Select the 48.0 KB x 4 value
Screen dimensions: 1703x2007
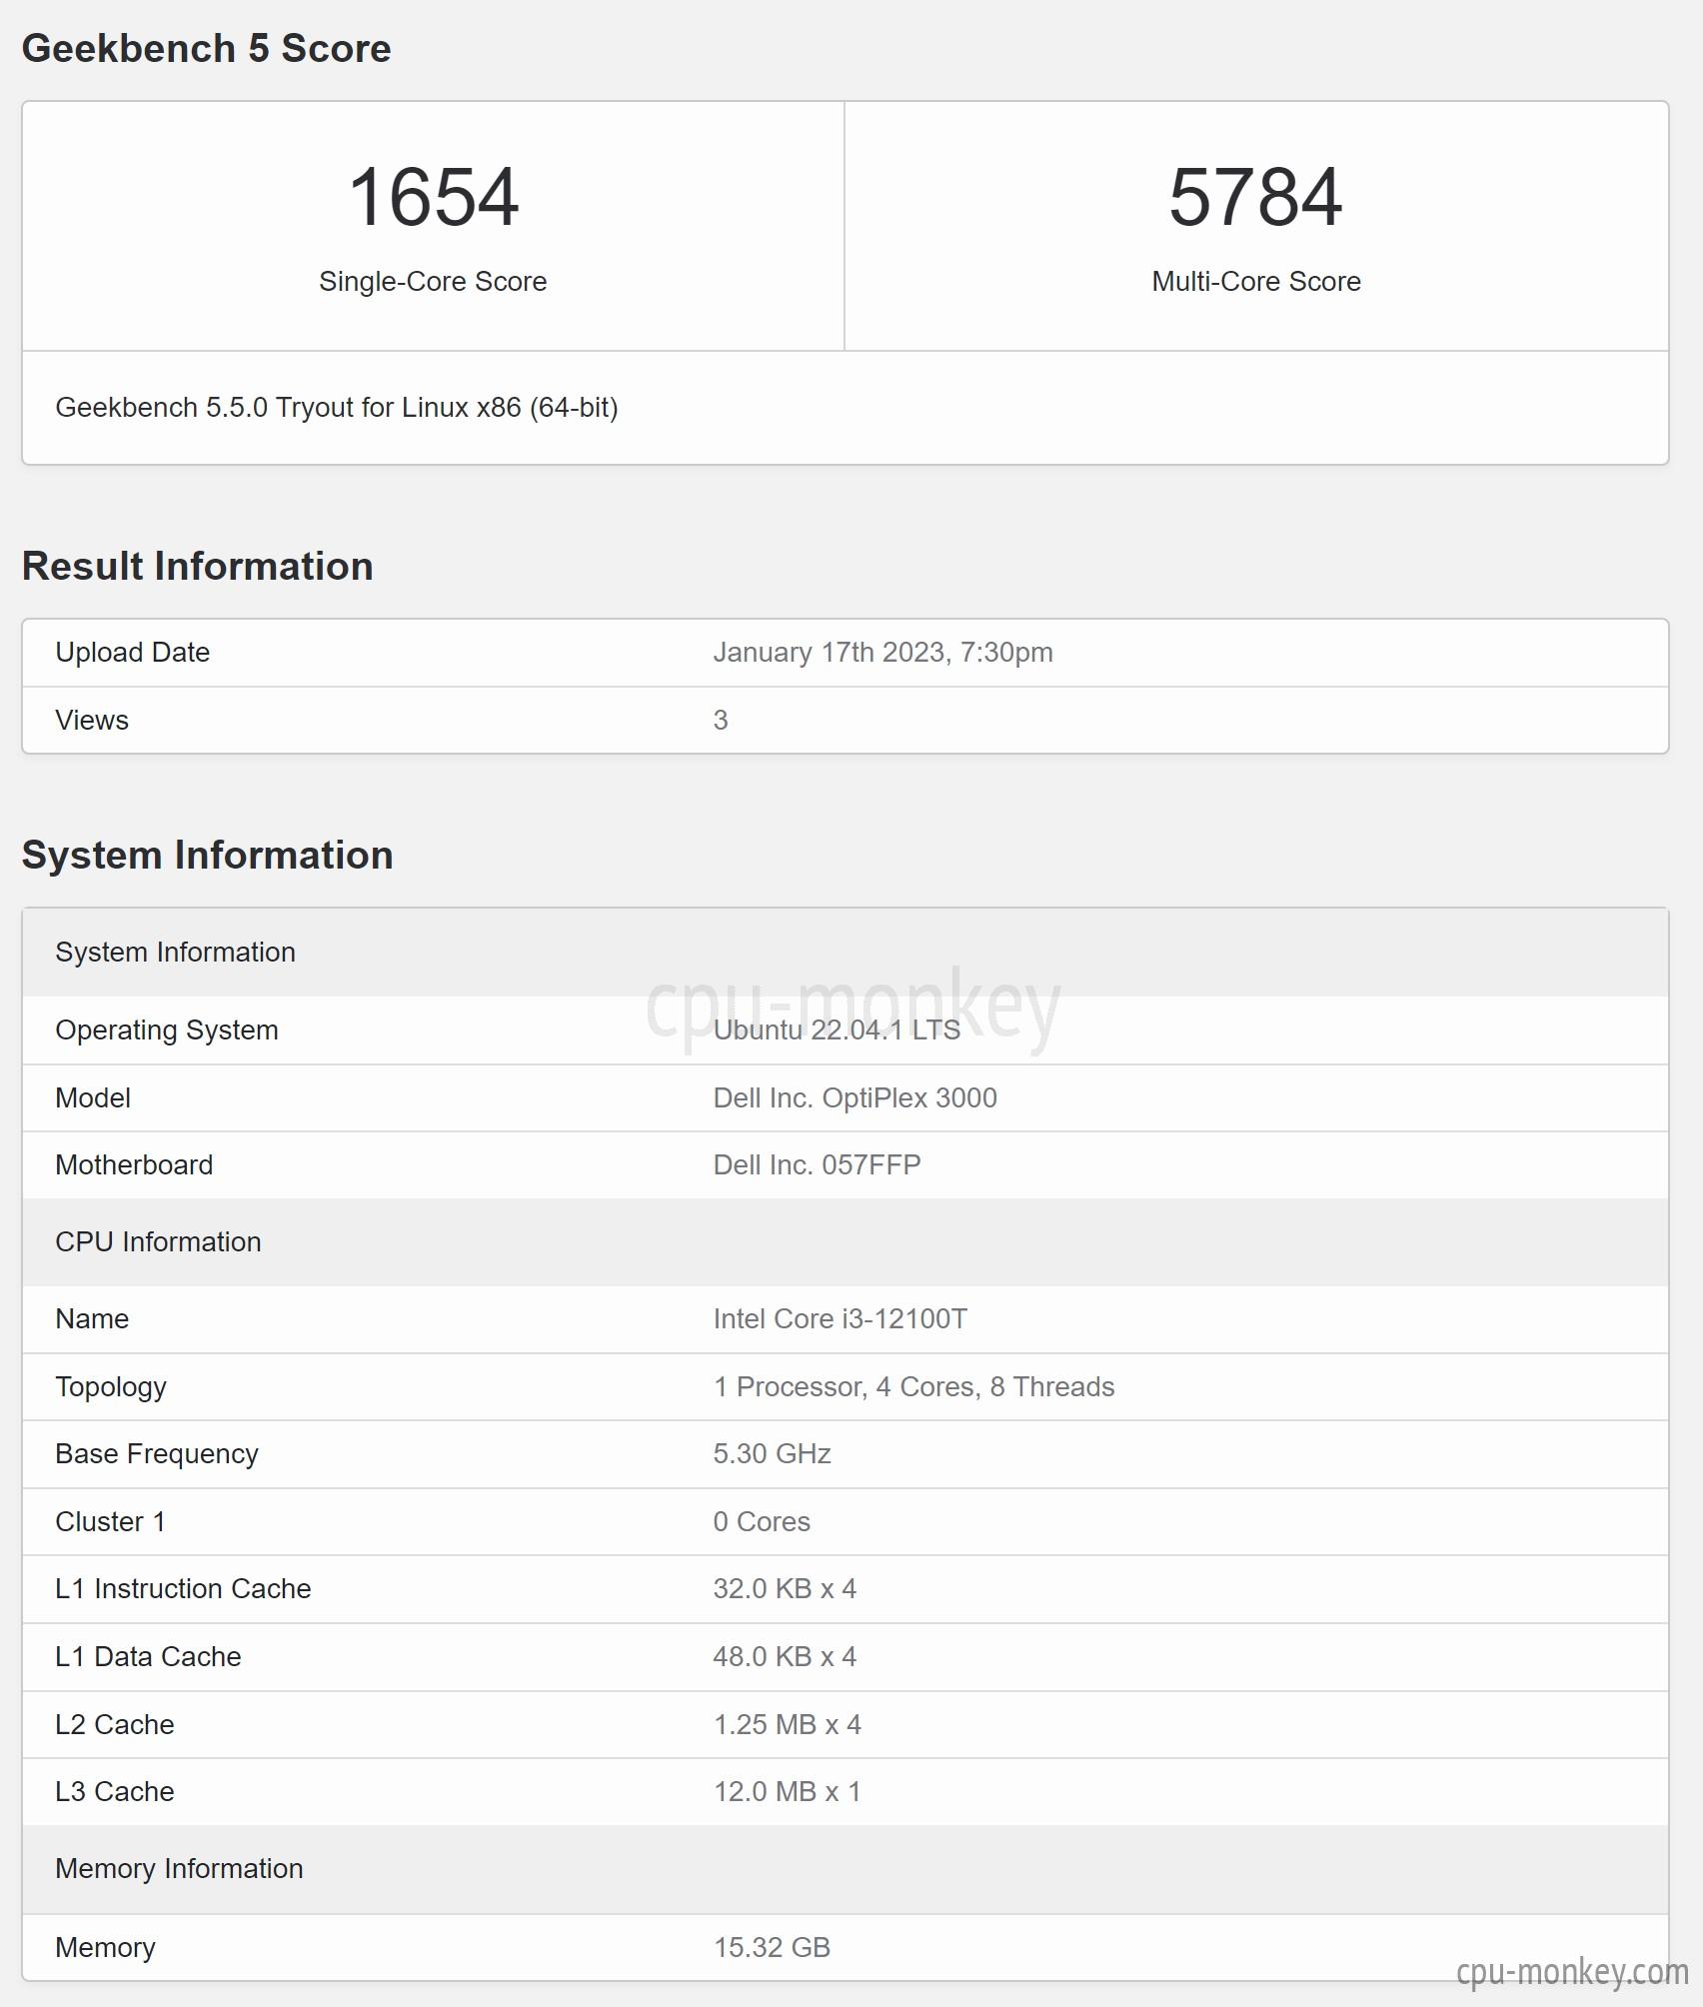click(x=785, y=1657)
